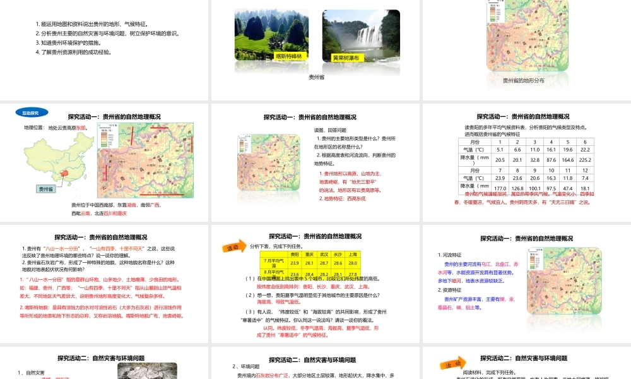
Task: Click the instruction 读贵阳的多年平均气候资料表
Action: [x=526, y=131]
